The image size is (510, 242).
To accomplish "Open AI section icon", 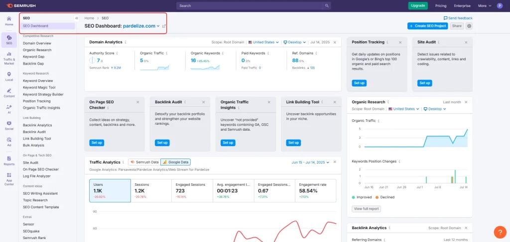I will click(x=9, y=109).
